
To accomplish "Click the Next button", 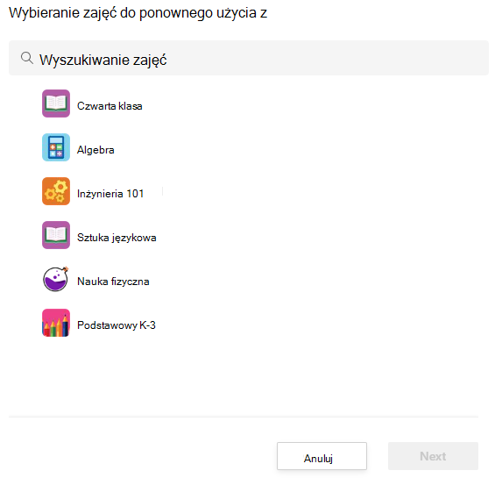I will coord(433,456).
